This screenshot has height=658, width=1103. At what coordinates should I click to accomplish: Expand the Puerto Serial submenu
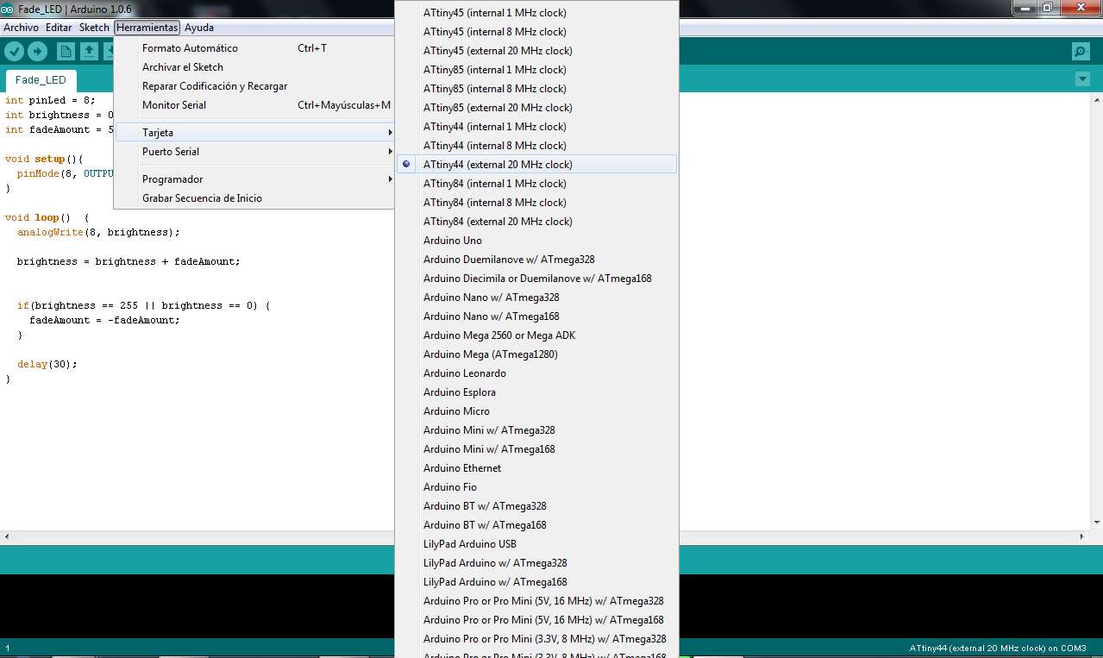click(x=254, y=152)
